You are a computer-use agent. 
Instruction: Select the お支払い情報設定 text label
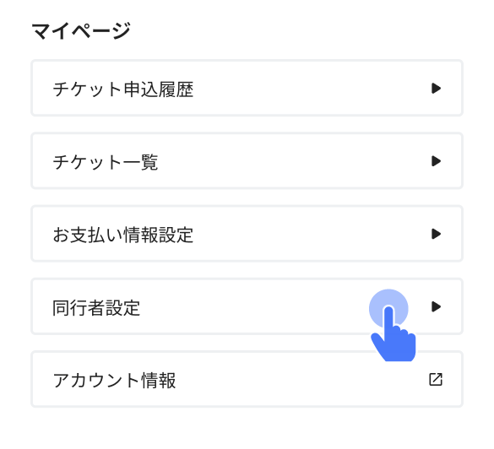coord(123,235)
